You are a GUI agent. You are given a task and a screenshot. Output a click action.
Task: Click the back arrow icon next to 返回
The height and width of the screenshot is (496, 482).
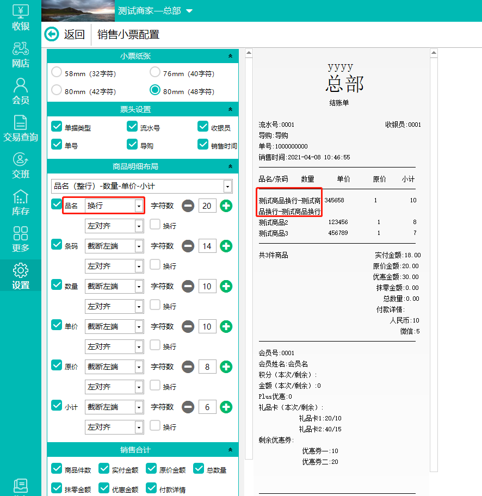point(52,34)
